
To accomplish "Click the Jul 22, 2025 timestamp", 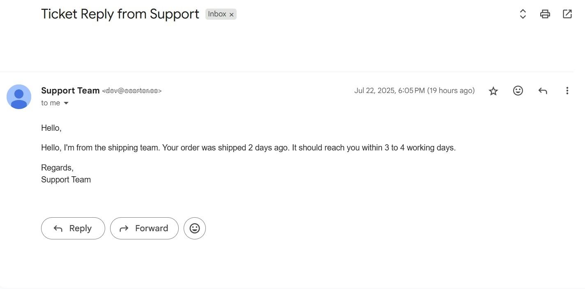I will click(x=414, y=91).
